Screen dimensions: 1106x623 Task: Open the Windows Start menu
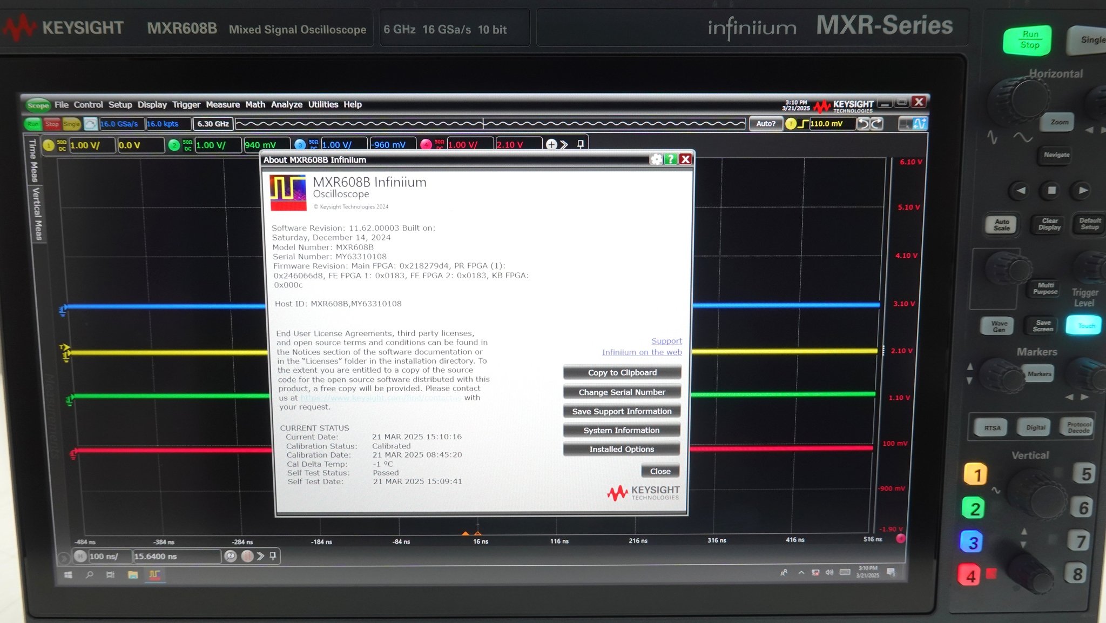[x=68, y=575]
